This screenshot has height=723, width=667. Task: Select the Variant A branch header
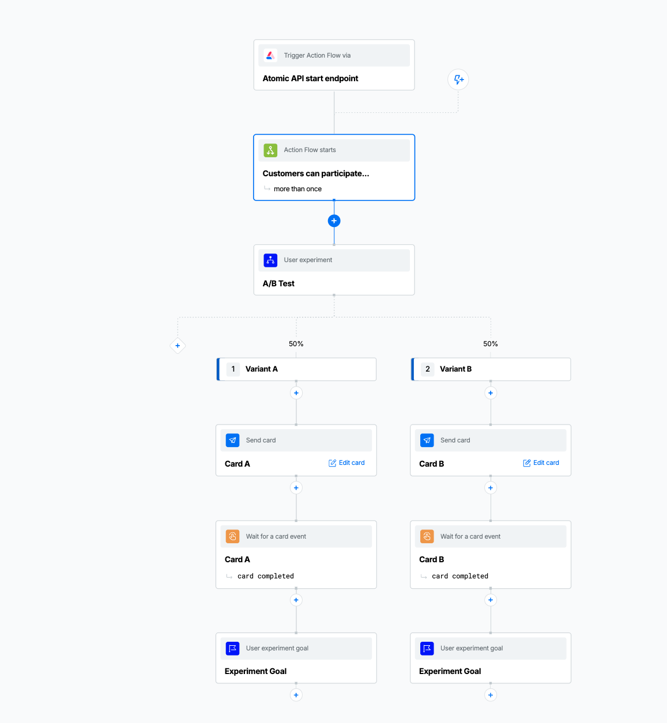point(296,369)
